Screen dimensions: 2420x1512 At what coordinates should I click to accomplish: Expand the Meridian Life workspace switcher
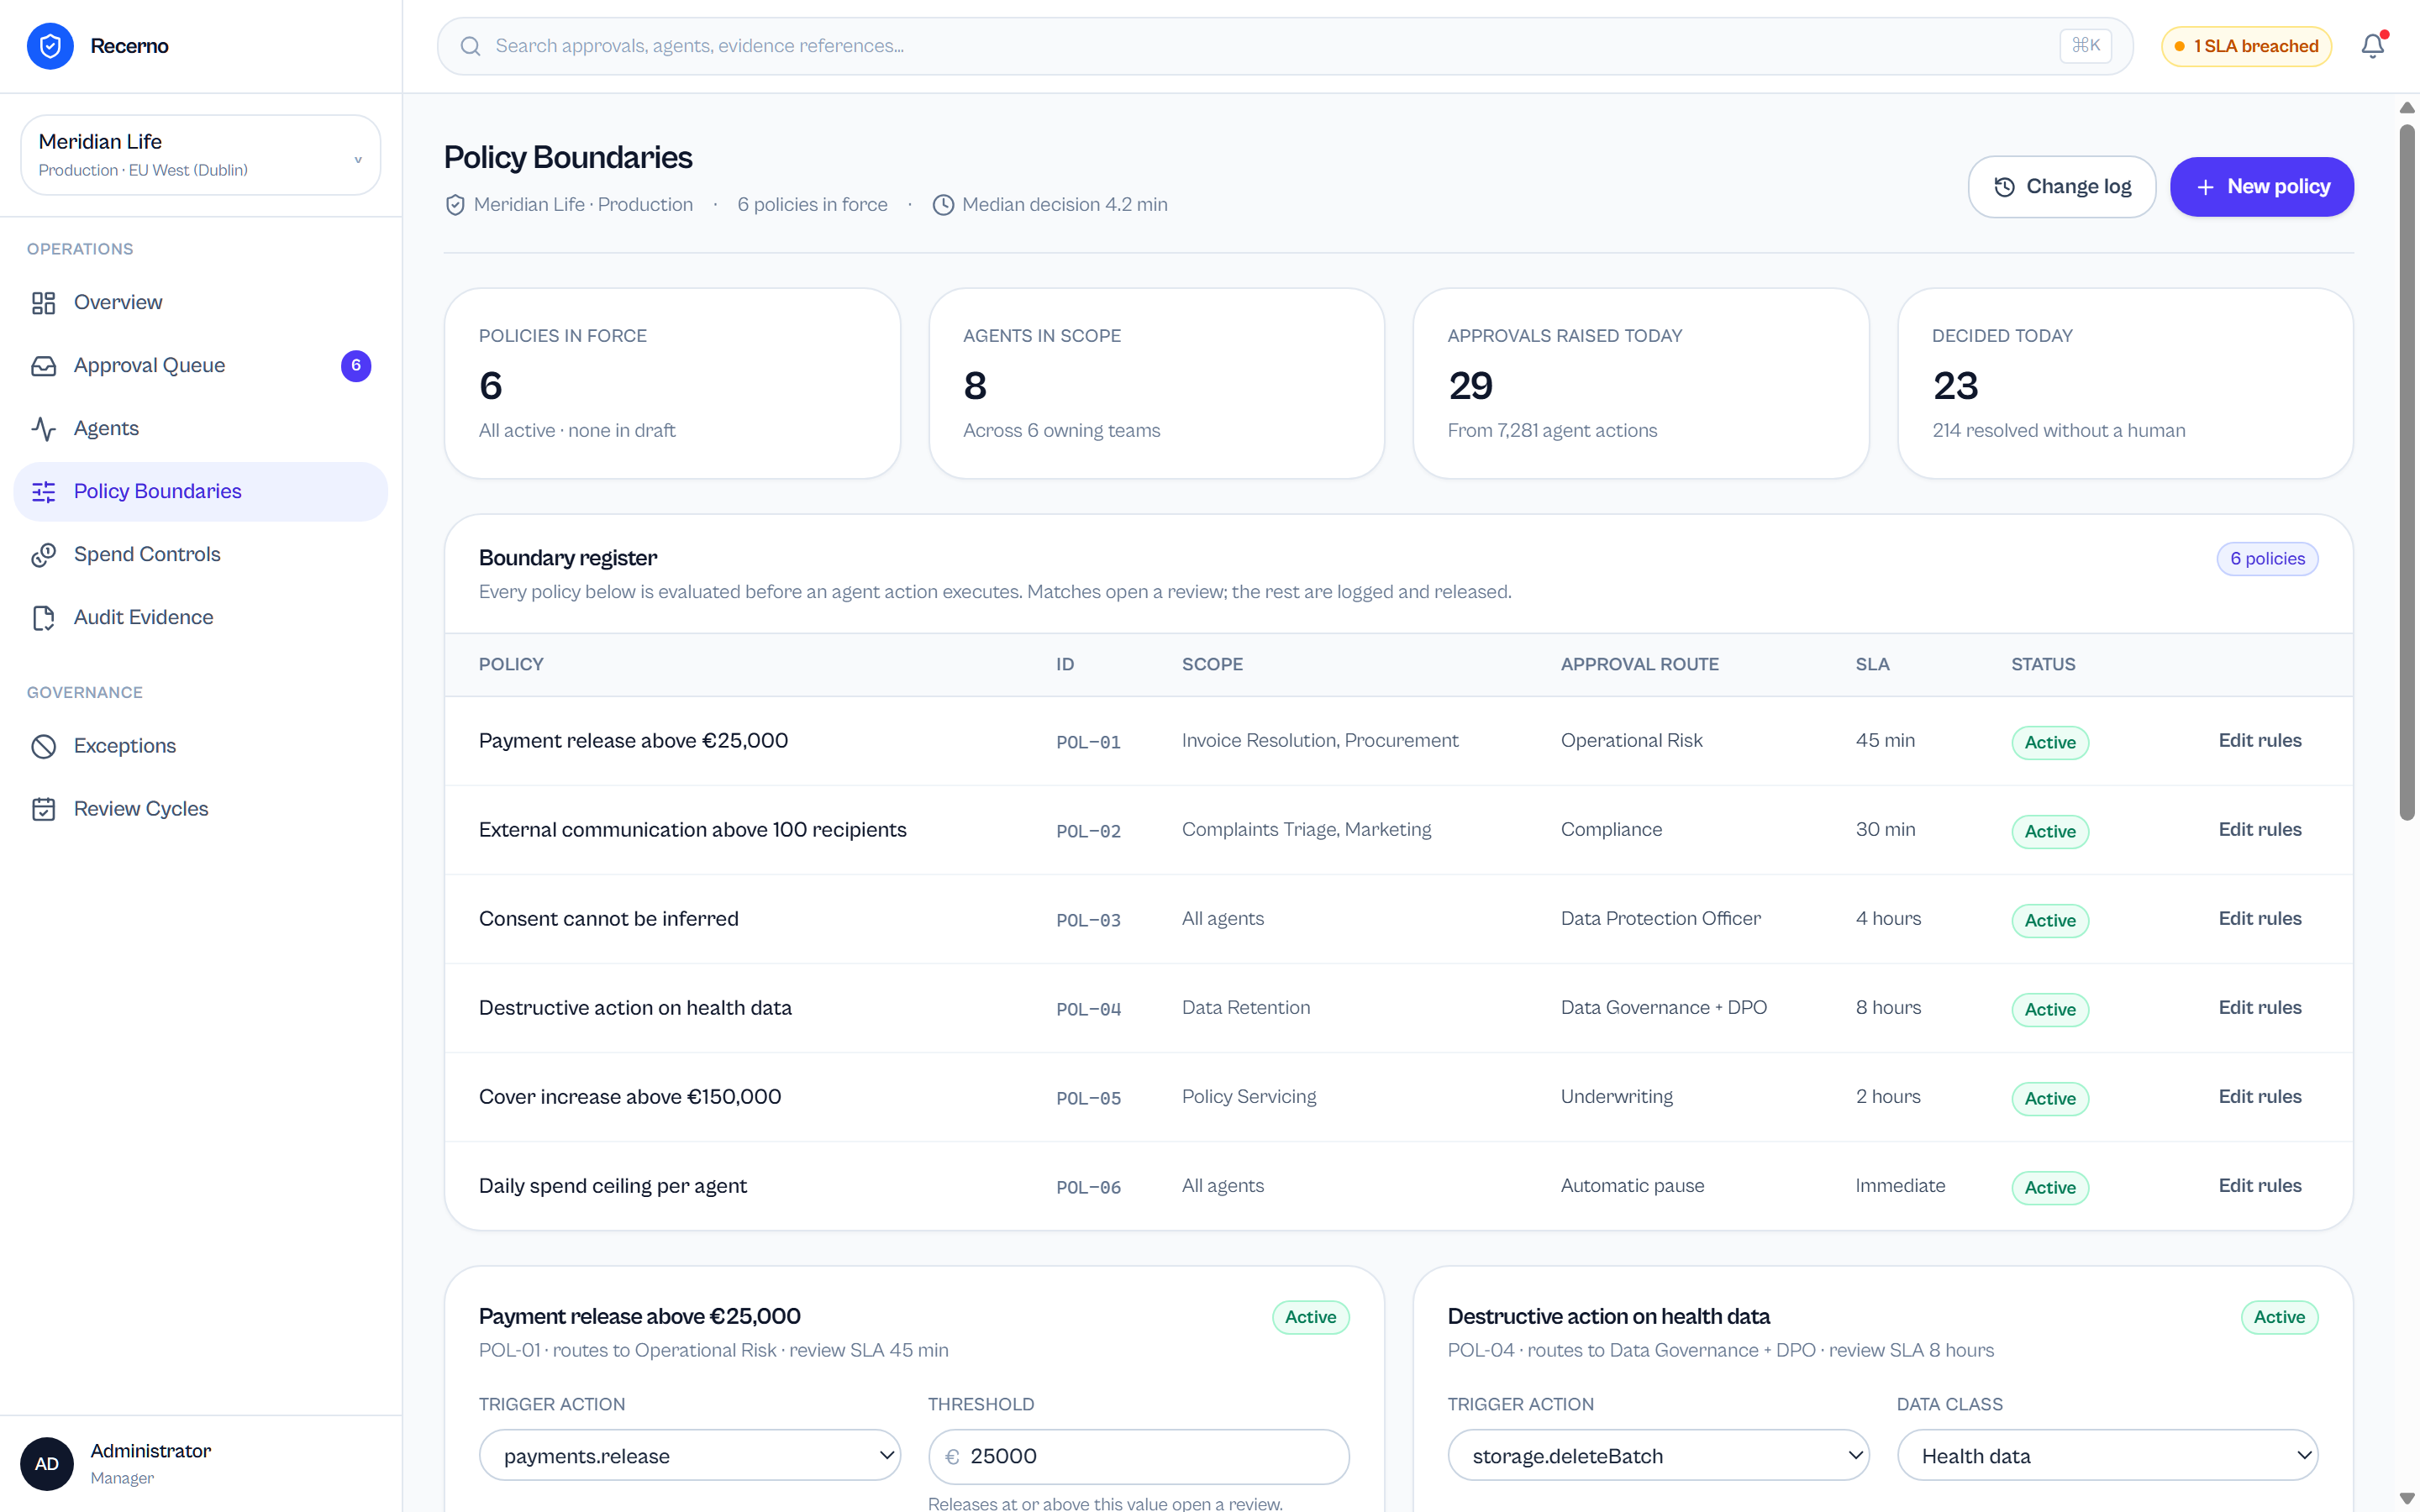(x=200, y=155)
